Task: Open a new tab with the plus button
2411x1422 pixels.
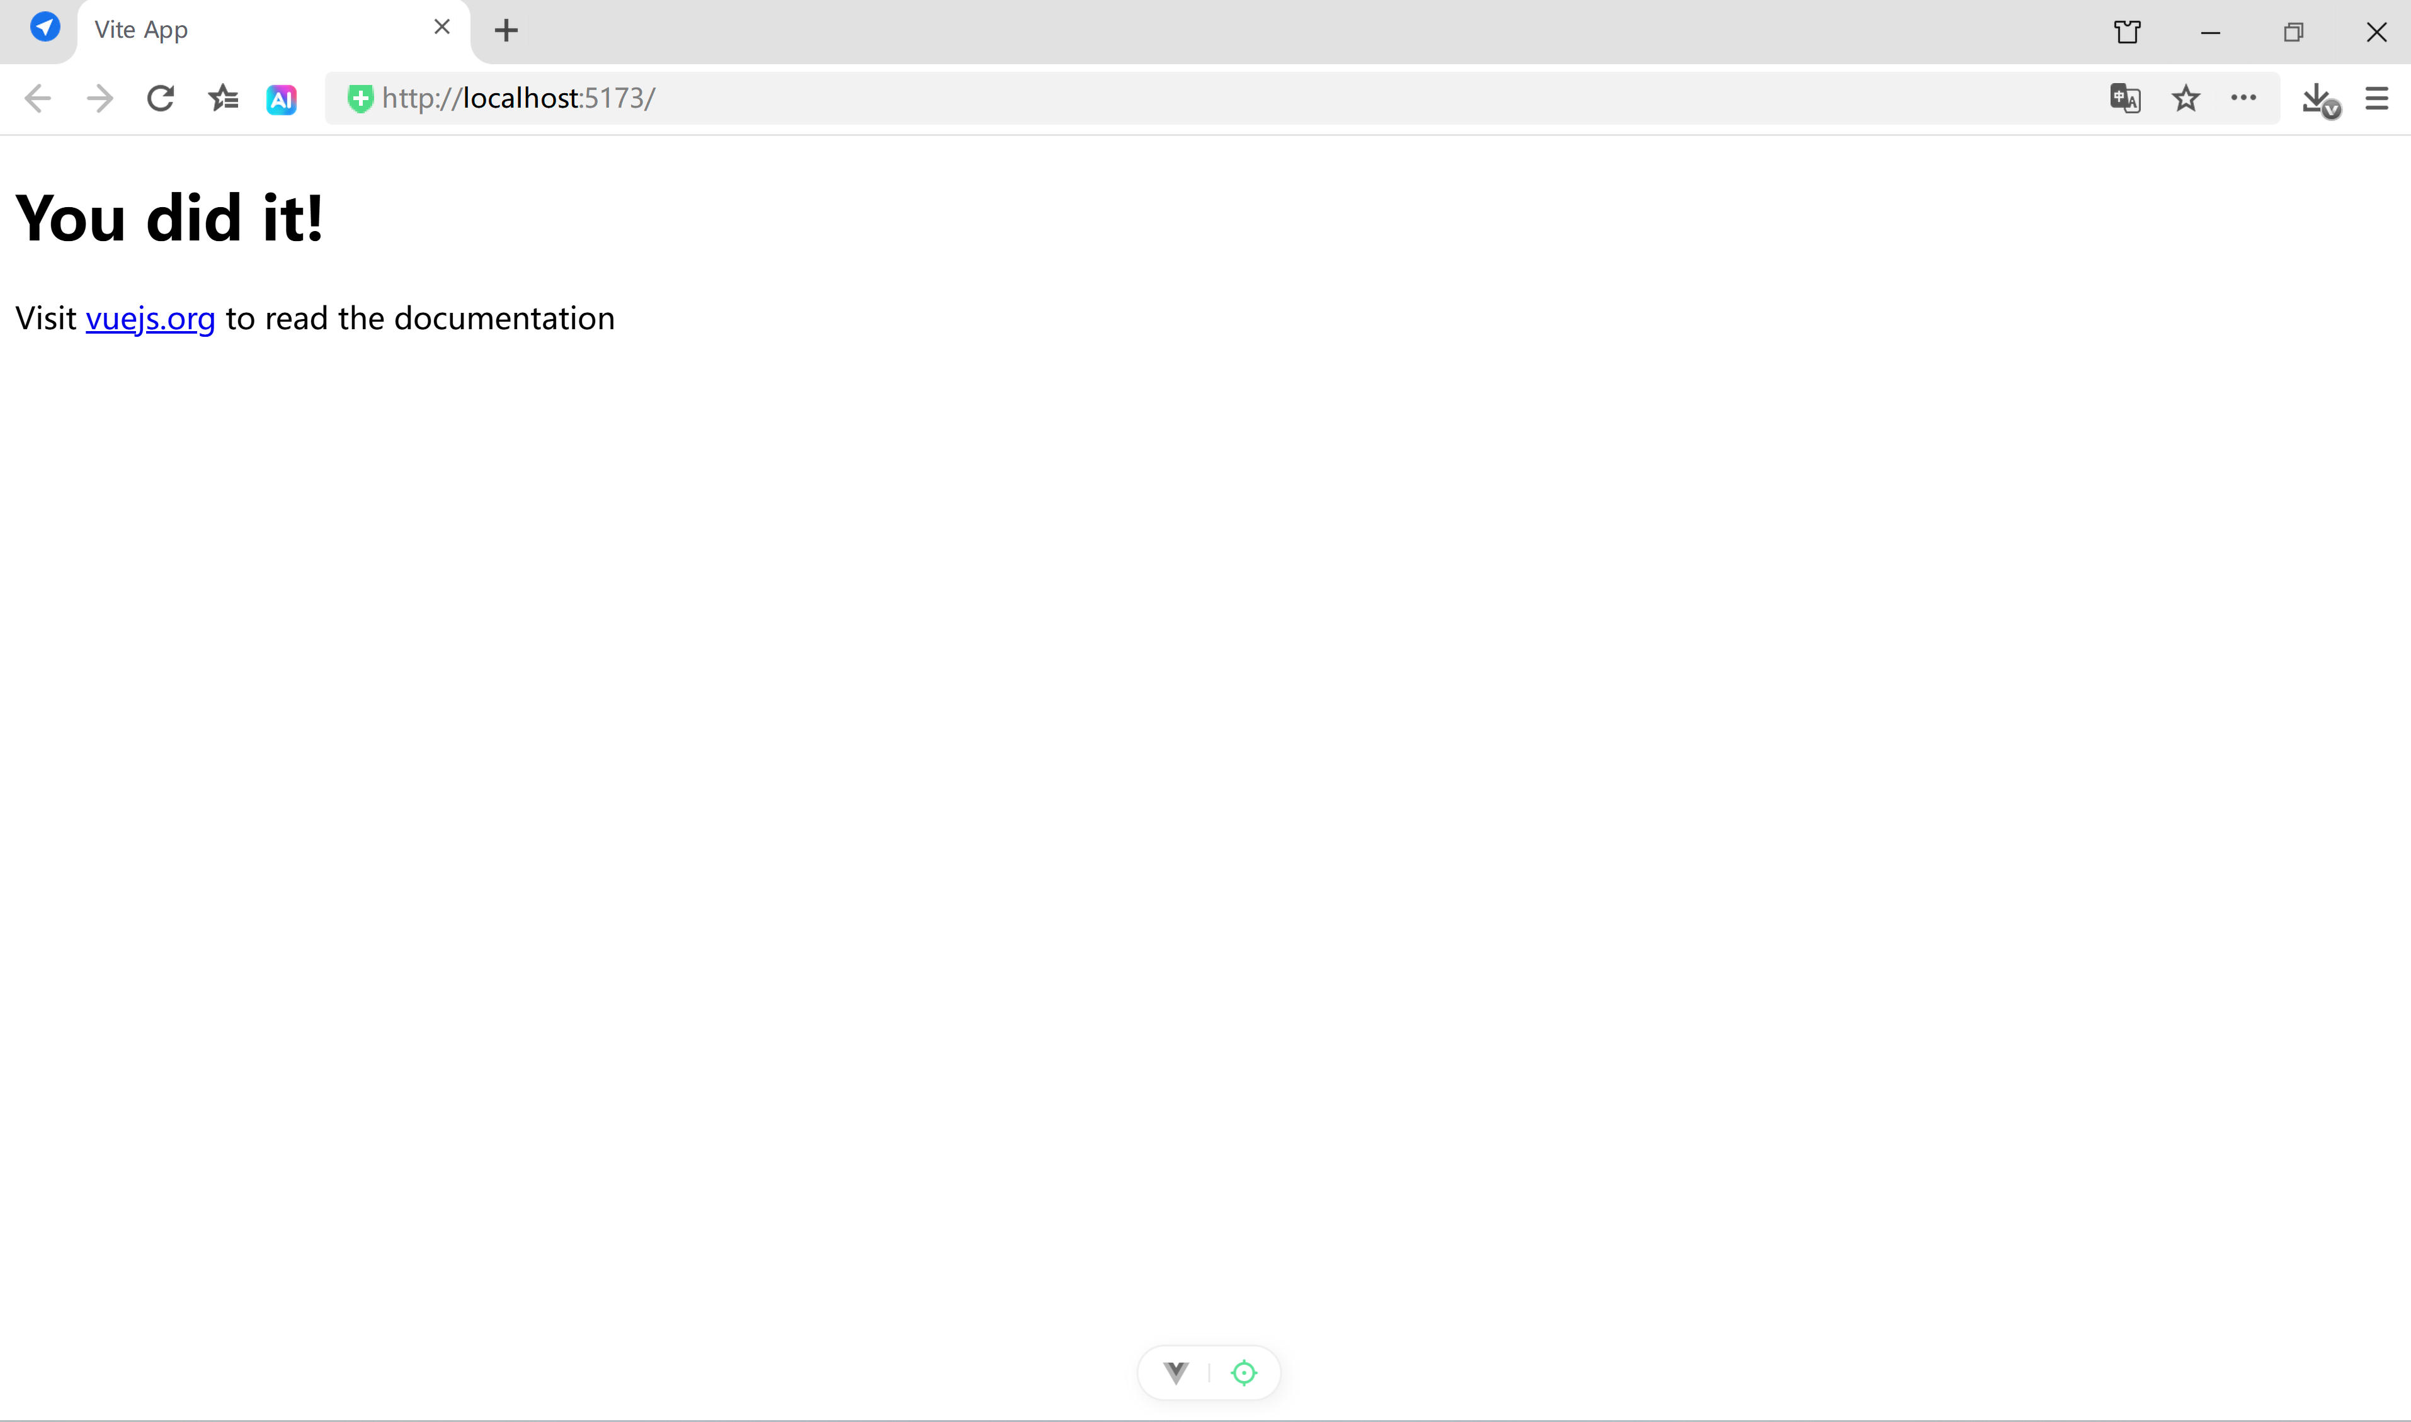Action: coord(506,30)
